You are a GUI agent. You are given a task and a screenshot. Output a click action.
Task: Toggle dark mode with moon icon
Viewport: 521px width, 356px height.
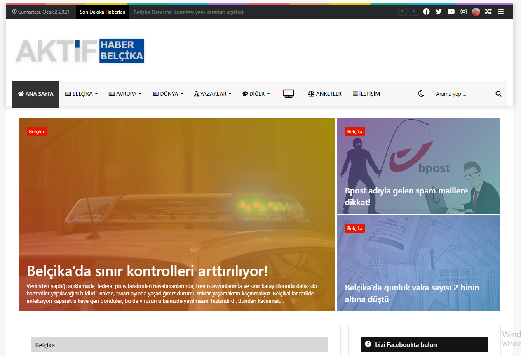(x=421, y=94)
